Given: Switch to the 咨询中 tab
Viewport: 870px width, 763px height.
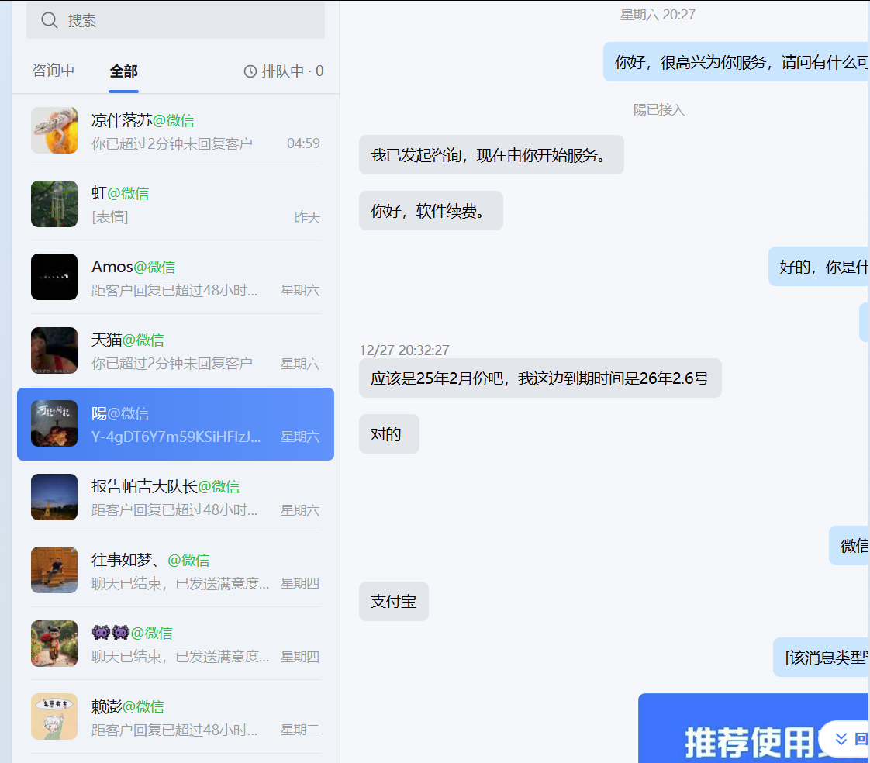Looking at the screenshot, I should tap(54, 70).
